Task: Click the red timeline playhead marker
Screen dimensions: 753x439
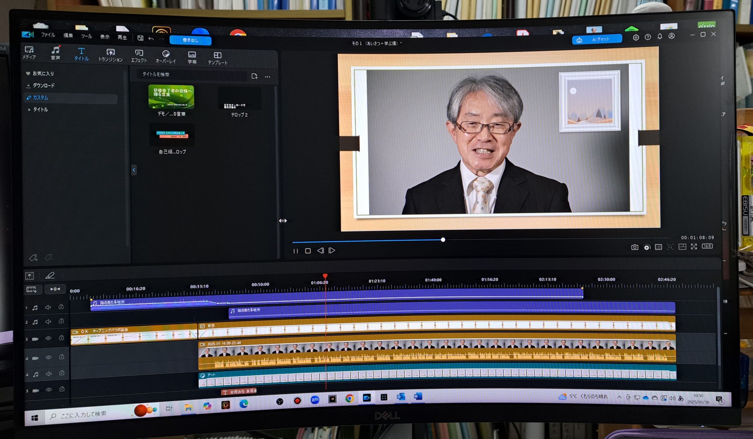Action: (325, 276)
